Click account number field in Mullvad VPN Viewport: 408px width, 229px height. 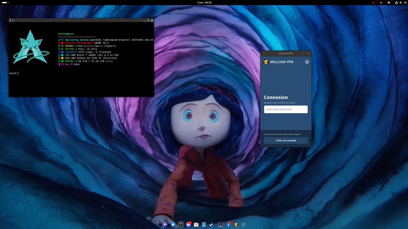point(286,109)
